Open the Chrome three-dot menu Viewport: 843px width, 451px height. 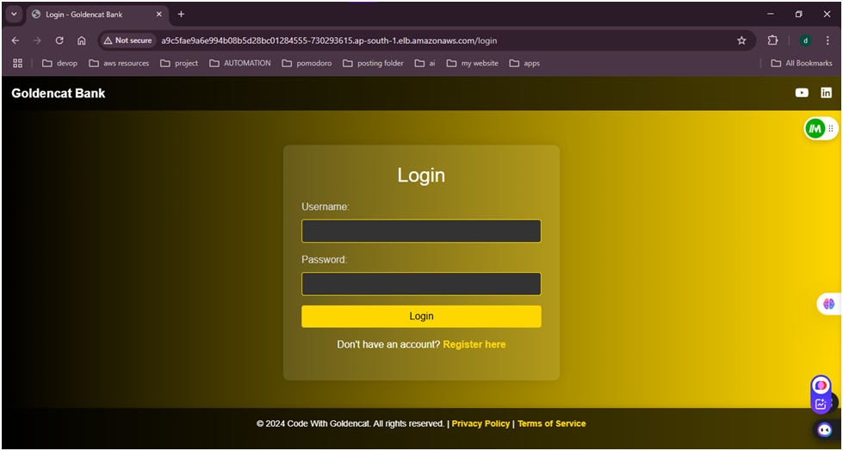[x=828, y=40]
